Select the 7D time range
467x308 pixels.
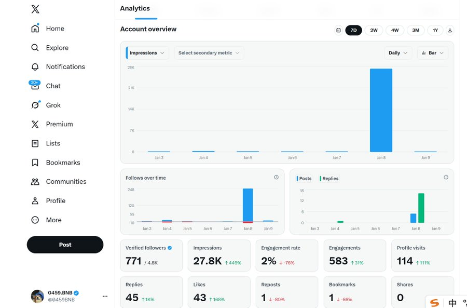pos(353,30)
